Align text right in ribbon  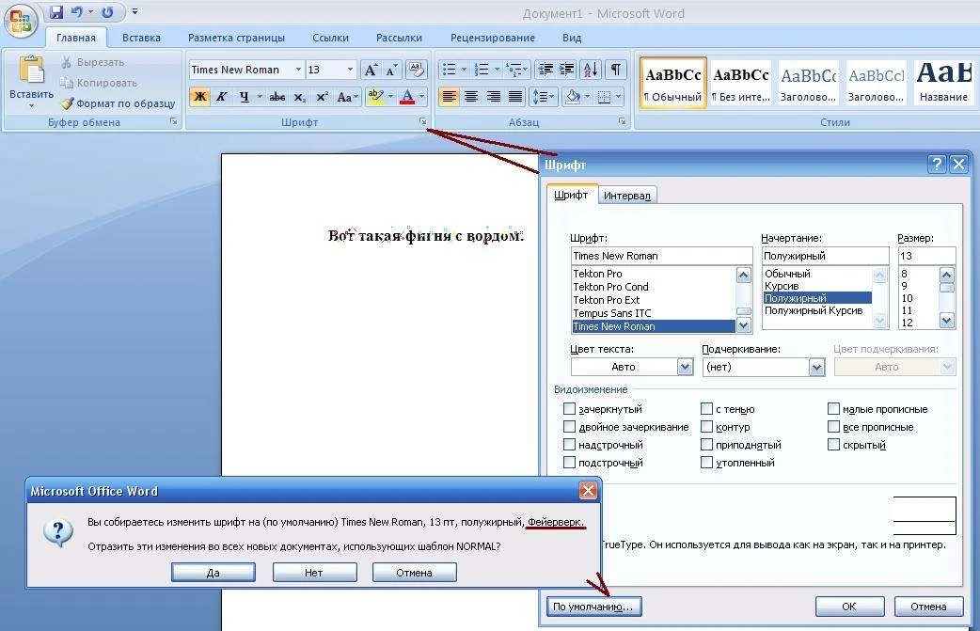coord(493,97)
